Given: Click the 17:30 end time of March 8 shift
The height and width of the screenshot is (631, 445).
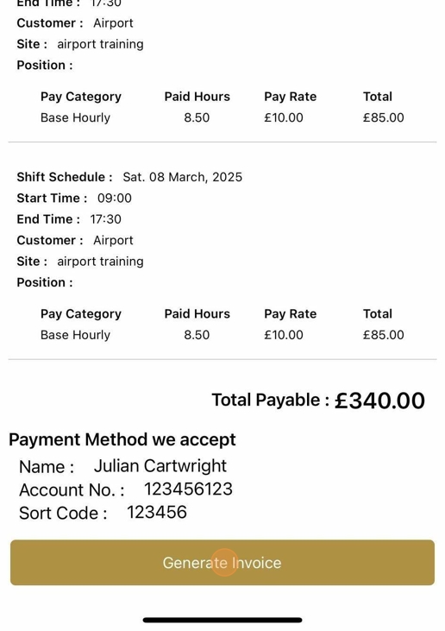Looking at the screenshot, I should point(106,219).
